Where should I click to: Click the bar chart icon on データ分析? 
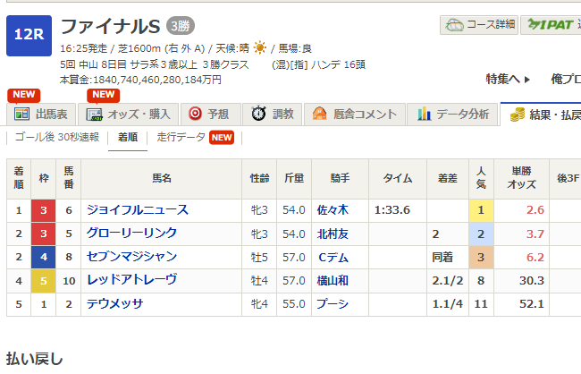(x=425, y=115)
